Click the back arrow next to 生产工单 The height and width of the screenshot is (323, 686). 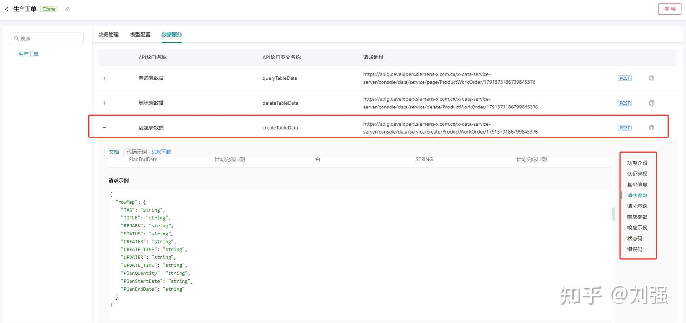[x=6, y=9]
